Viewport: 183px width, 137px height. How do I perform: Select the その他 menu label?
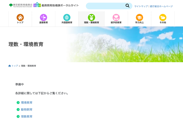[x=163, y=22]
